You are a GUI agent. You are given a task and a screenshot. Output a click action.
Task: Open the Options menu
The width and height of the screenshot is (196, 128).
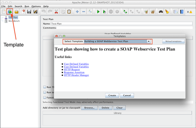pos(36,6)
